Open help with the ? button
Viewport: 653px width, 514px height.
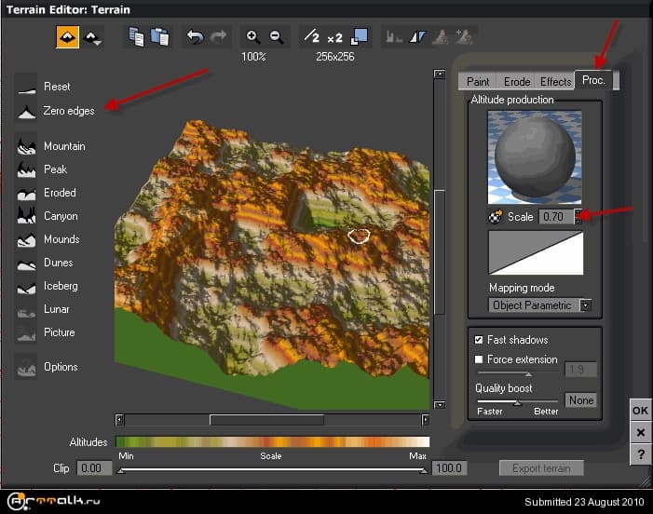[640, 454]
